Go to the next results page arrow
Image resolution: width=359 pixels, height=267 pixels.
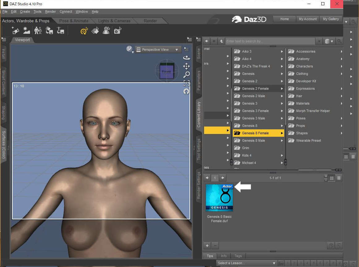223,178
